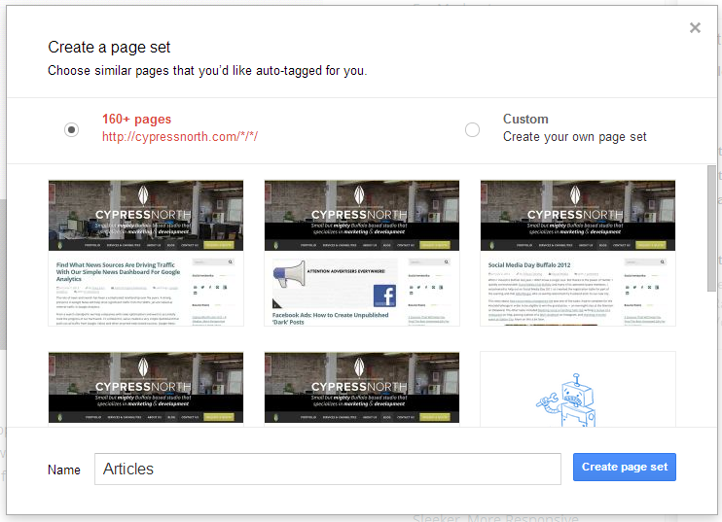Select the Custom page set radio button

[472, 129]
